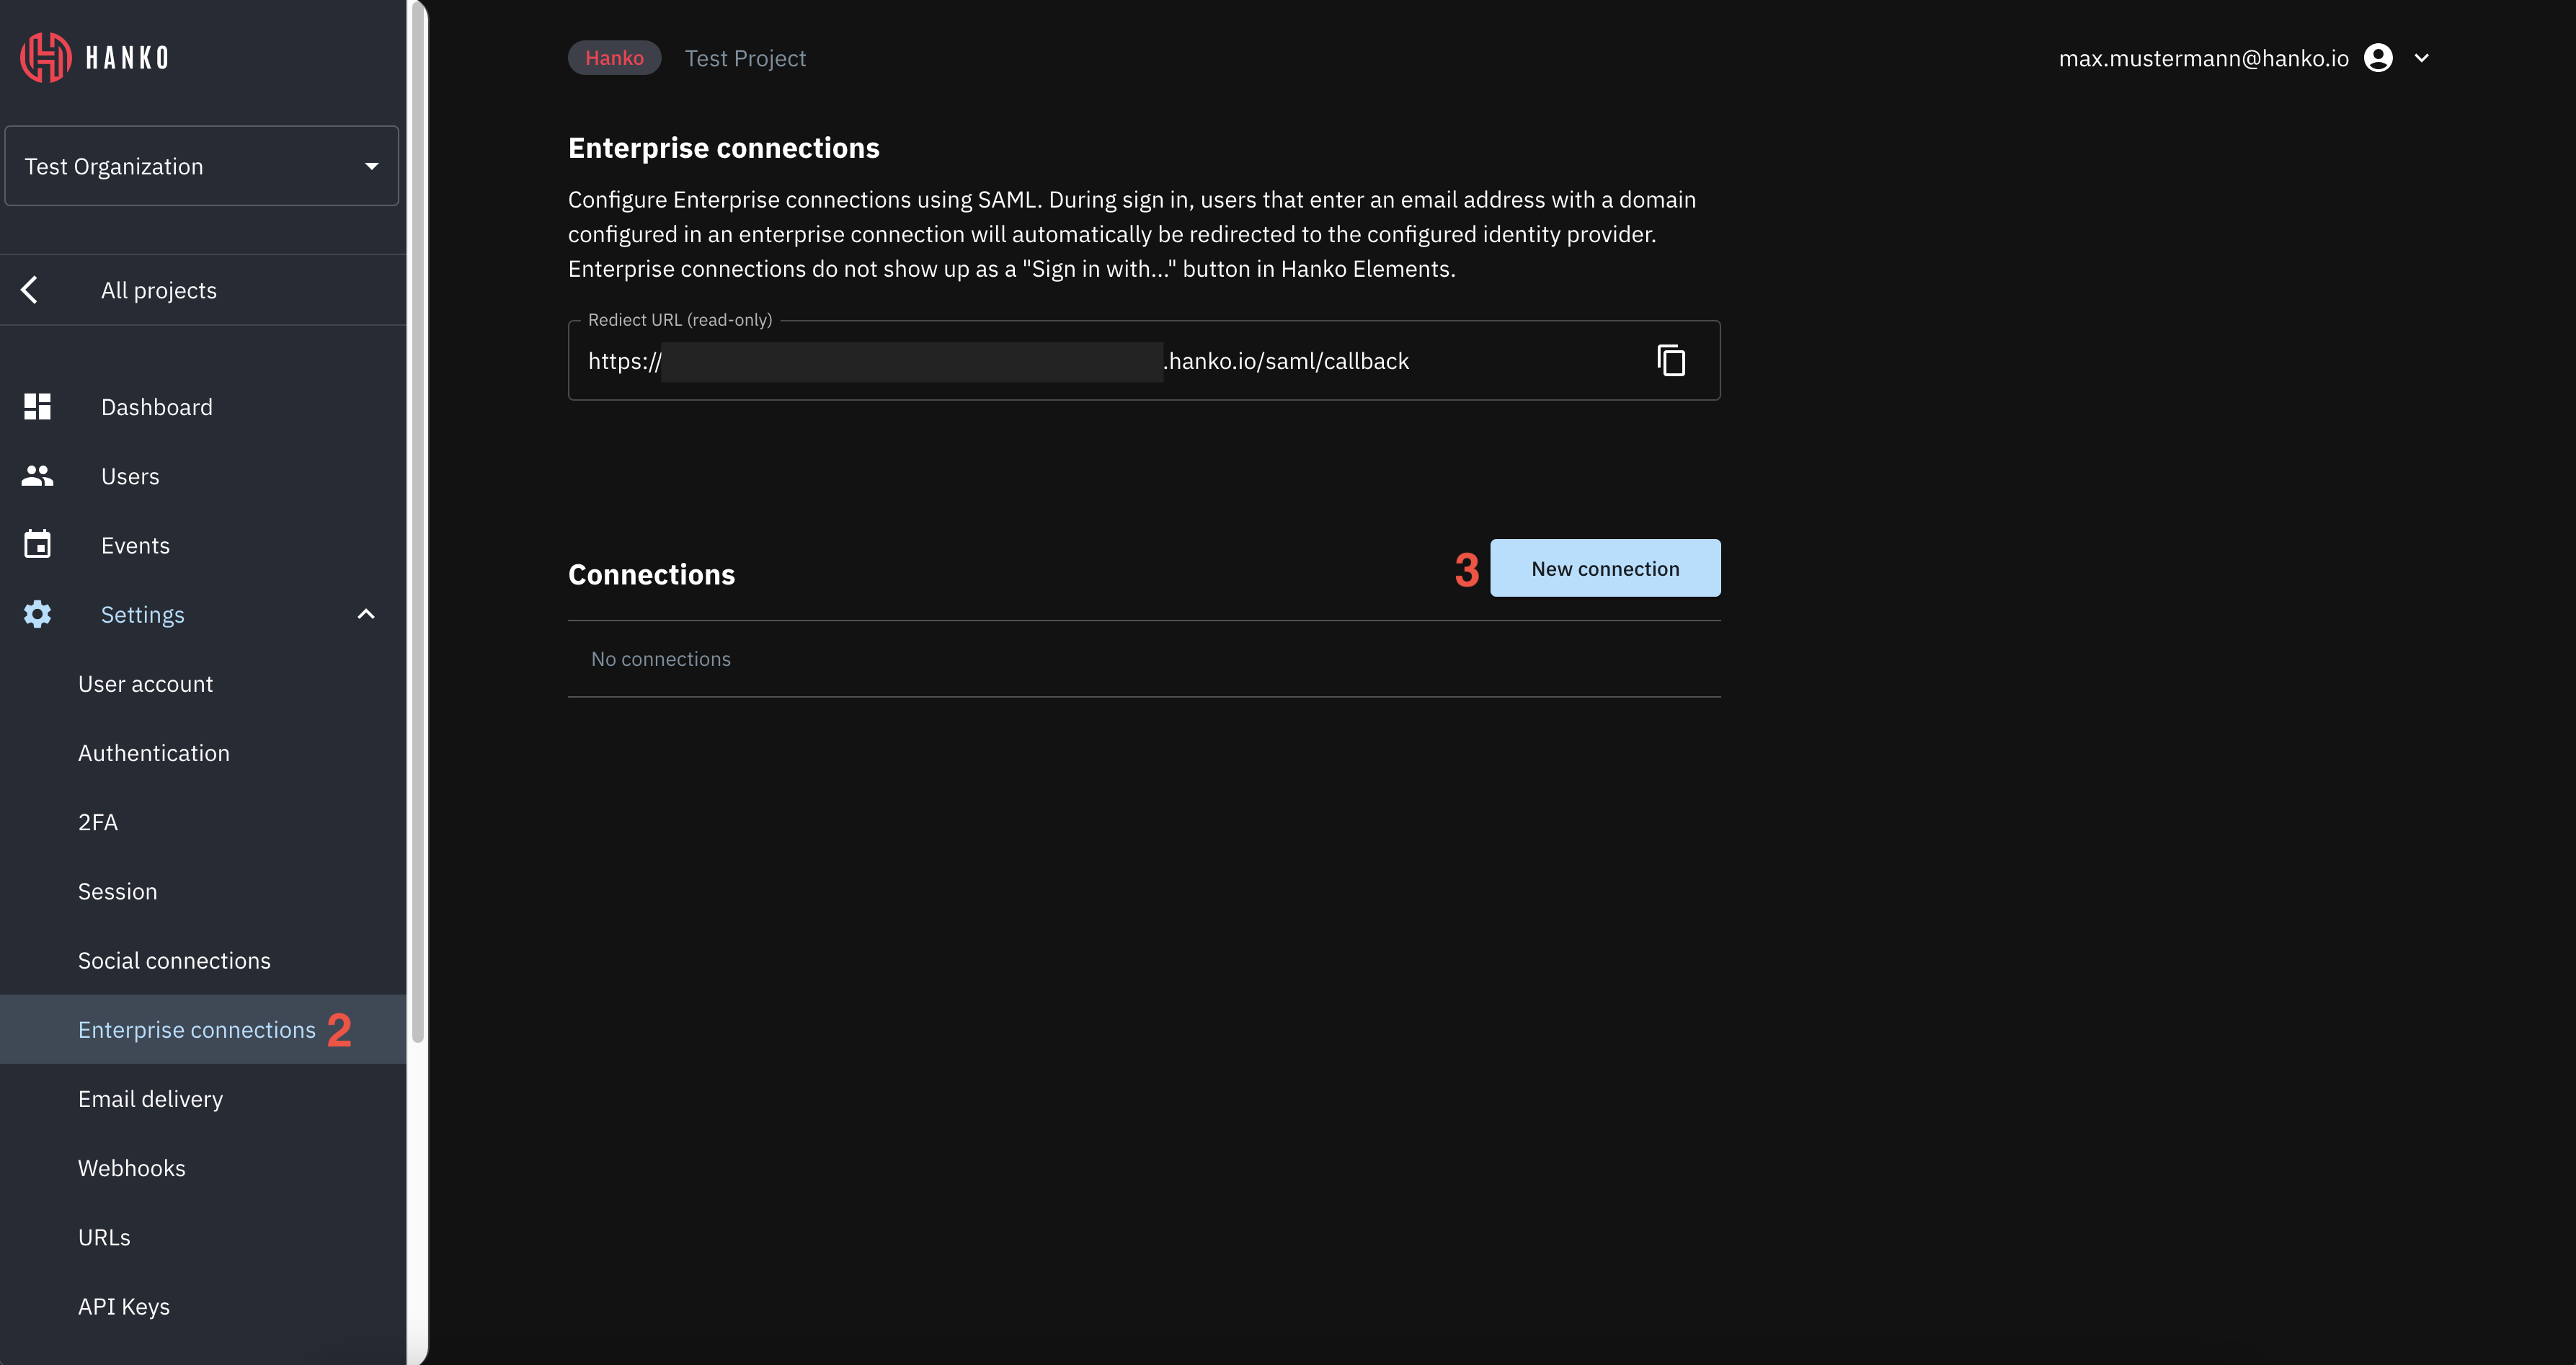Click the Hanko logo icon
The width and height of the screenshot is (2576, 1365).
click(x=45, y=58)
